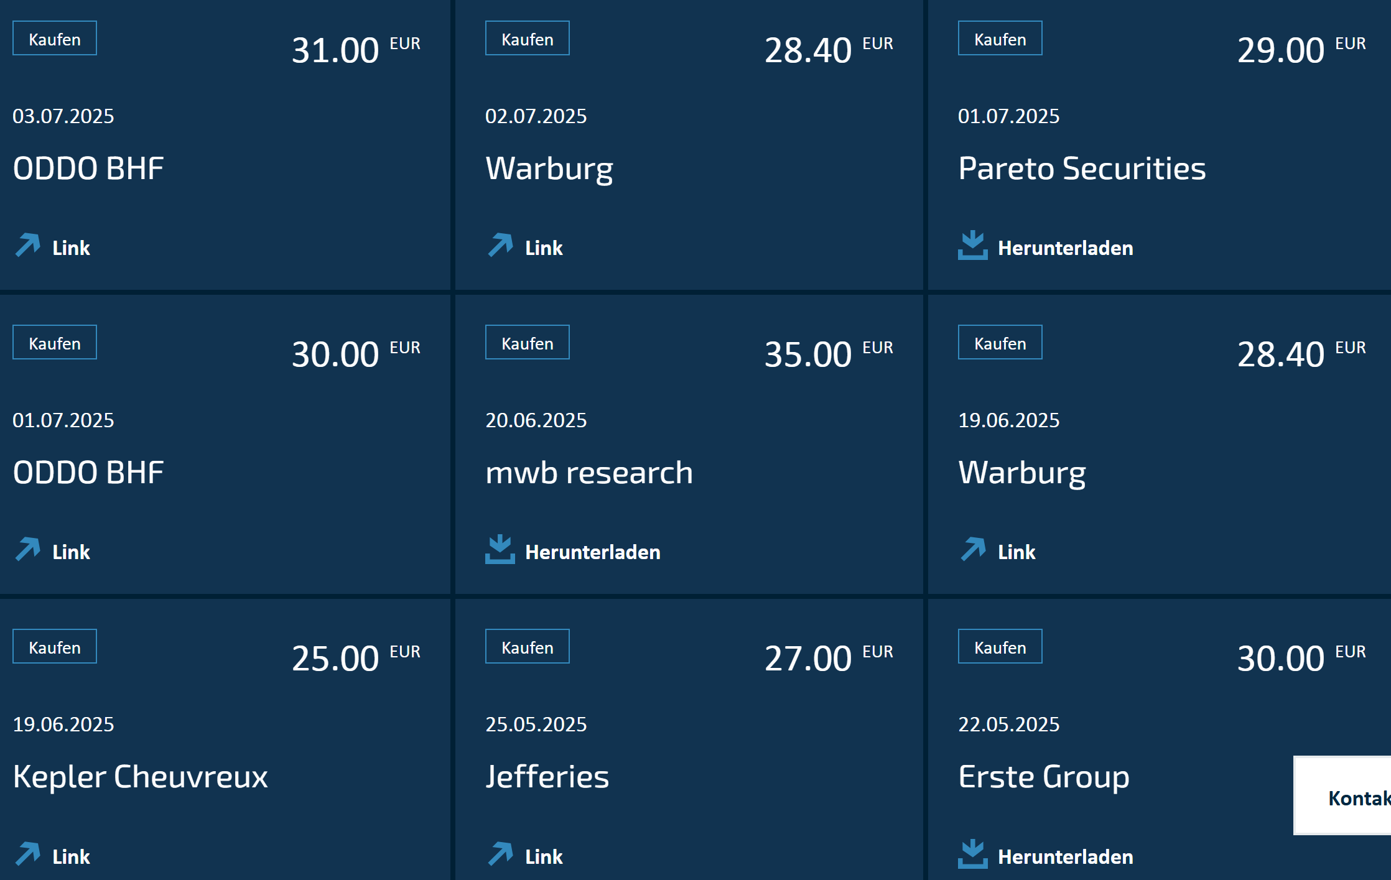Click Kaufen badge on ODDO BHF 31.00 card
This screenshot has width=1391, height=880.
(x=55, y=39)
